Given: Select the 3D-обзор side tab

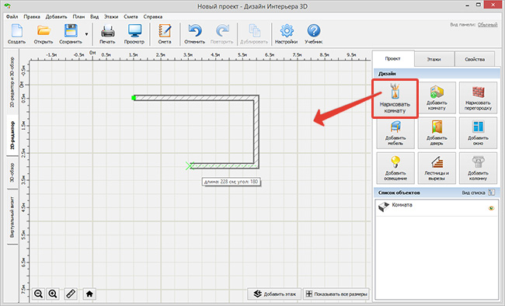Looking at the screenshot, I should pyautogui.click(x=12, y=172).
